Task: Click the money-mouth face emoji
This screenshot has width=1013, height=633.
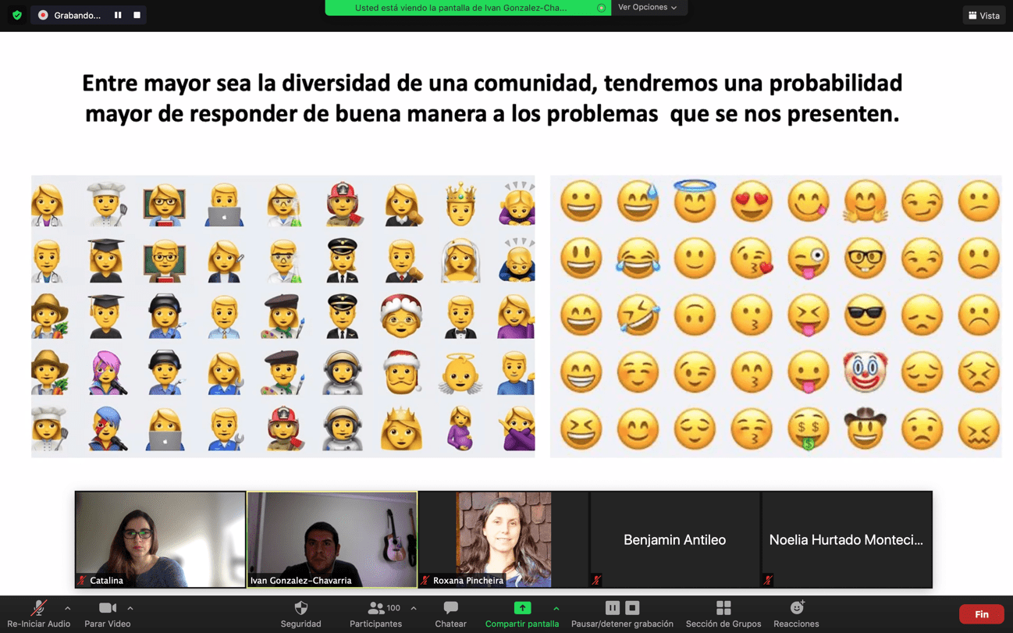Action: point(808,429)
